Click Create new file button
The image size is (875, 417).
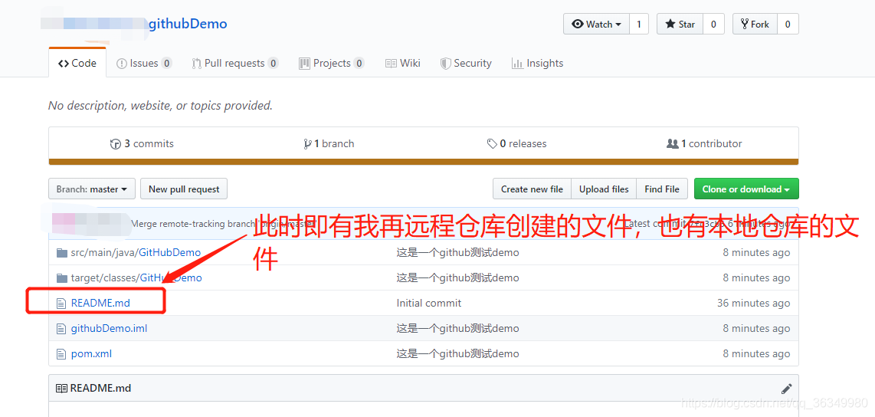pos(532,189)
